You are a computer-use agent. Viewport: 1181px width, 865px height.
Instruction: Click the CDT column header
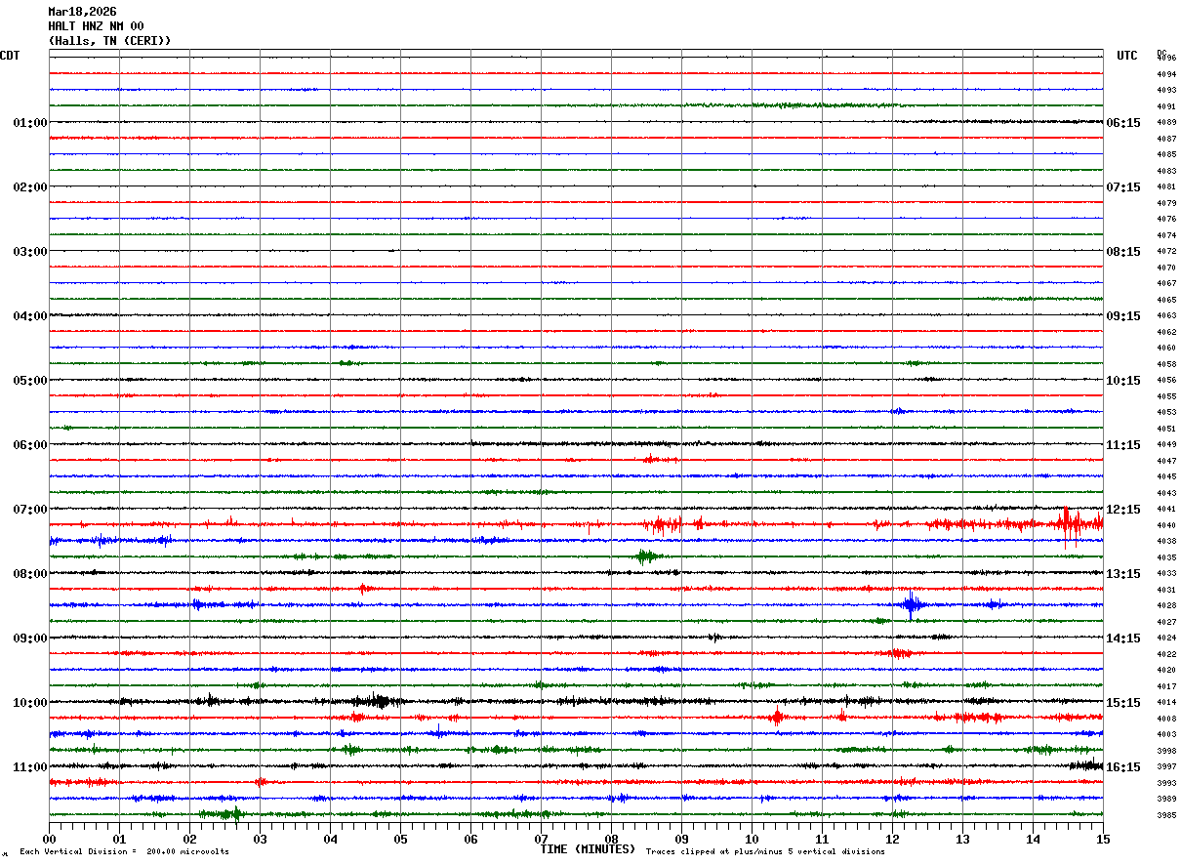pyautogui.click(x=10, y=56)
